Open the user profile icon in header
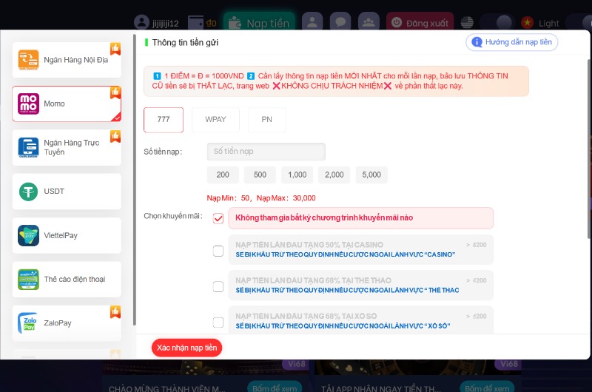The height and width of the screenshot is (392, 592). click(312, 23)
